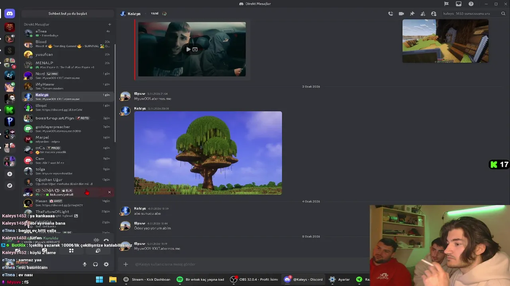The height and width of the screenshot is (286, 510).
Task: Open pinned messages in the chat header
Action: (412, 14)
